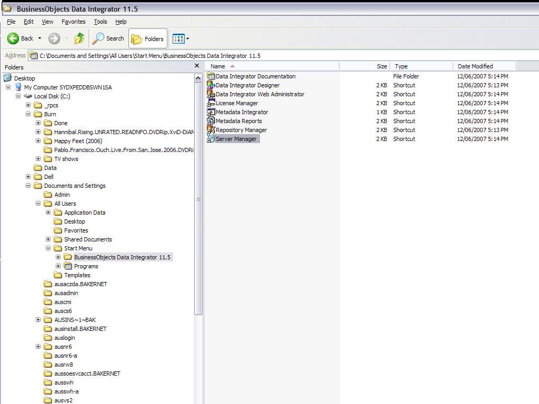
Task: Toggle Name column sort order
Action: 217,66
